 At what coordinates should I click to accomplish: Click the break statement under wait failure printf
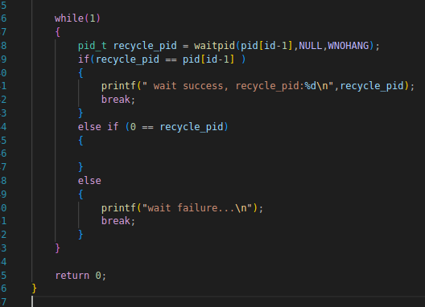click(118, 221)
